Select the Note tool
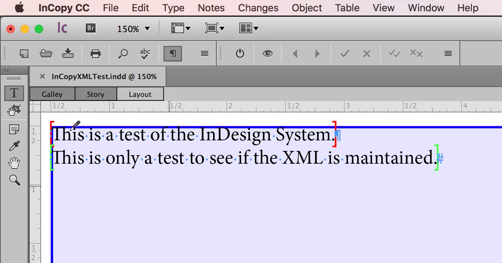This screenshot has height=263, width=502. coord(14,130)
